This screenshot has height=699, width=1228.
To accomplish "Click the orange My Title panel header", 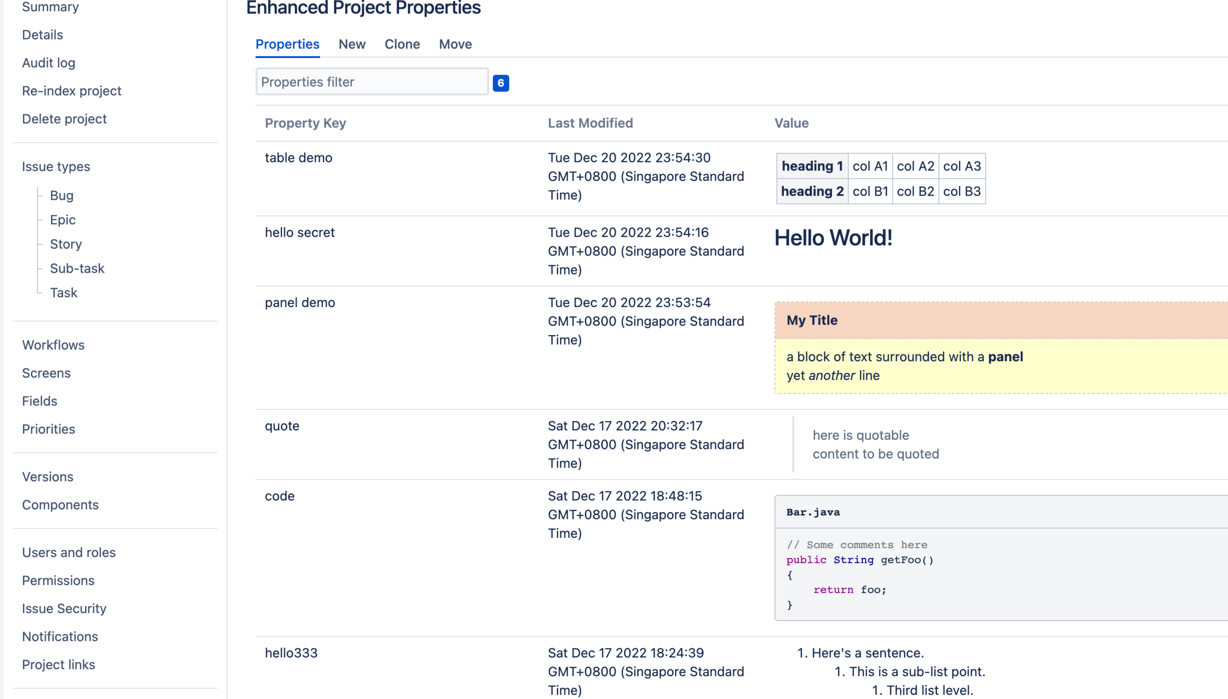I will tap(1000, 320).
